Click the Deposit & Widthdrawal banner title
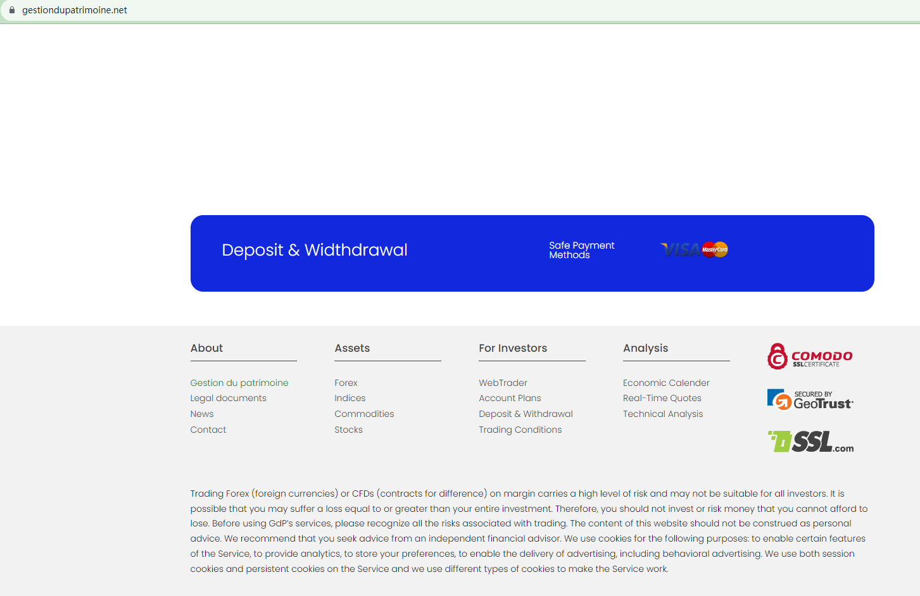 click(315, 250)
